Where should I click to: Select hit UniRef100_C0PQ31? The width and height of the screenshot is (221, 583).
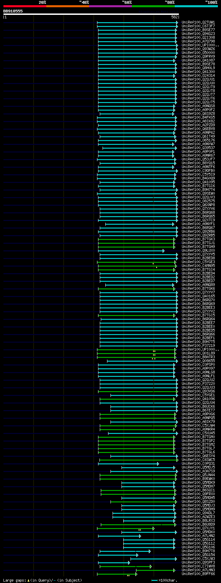click(x=198, y=463)
